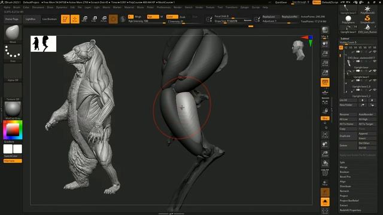383x215 pixels.
Task: Open the Preferences menu
Action: click(163, 7)
